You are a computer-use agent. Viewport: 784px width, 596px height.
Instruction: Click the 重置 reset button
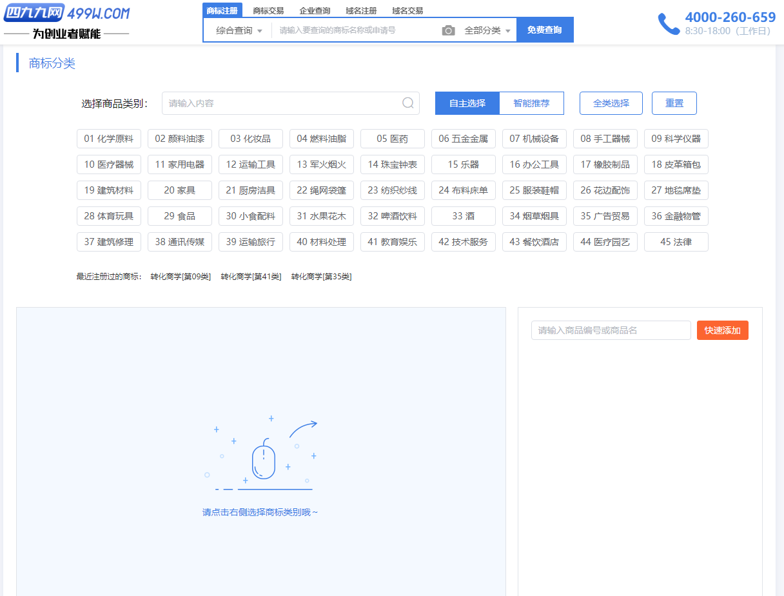tap(674, 103)
